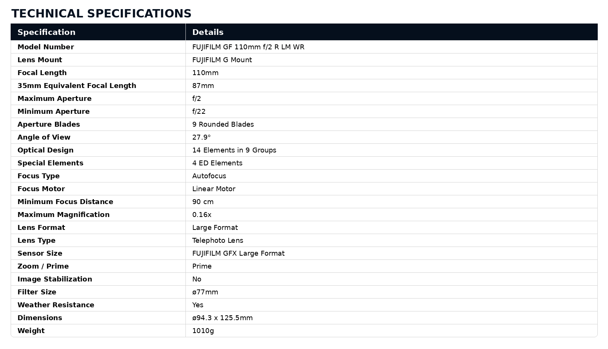Click the 'Focus Motor' label

pos(41,189)
